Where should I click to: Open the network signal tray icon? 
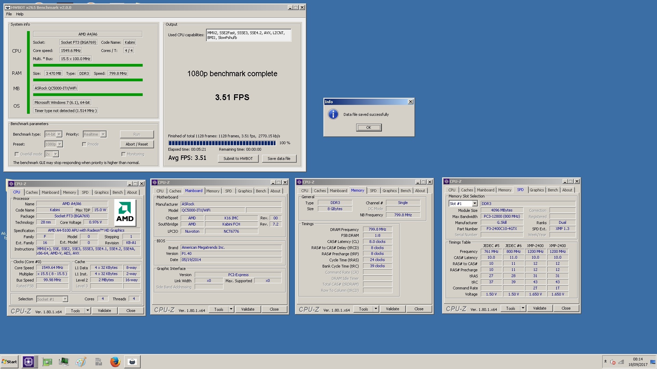(x=621, y=362)
